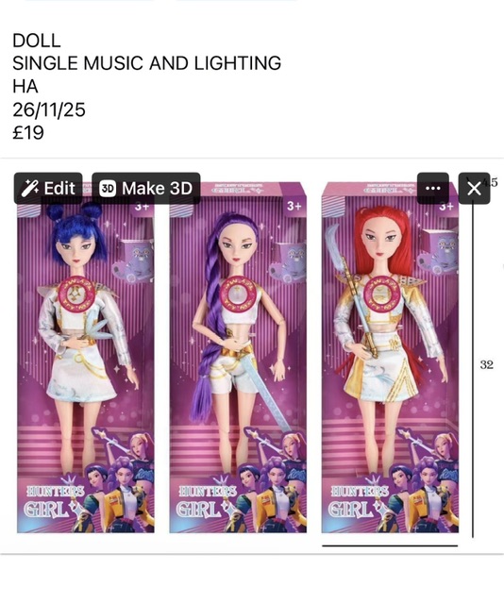Click the Edit button label
The height and width of the screenshot is (604, 504).
pyautogui.click(x=59, y=189)
